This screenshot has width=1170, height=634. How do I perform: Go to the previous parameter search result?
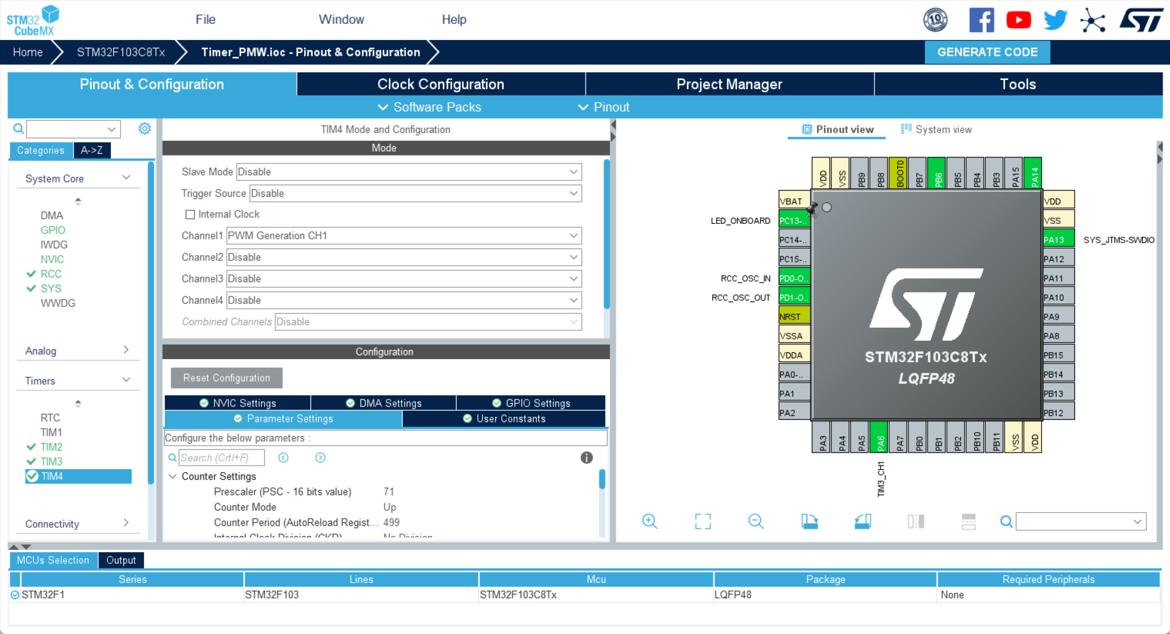coord(283,458)
